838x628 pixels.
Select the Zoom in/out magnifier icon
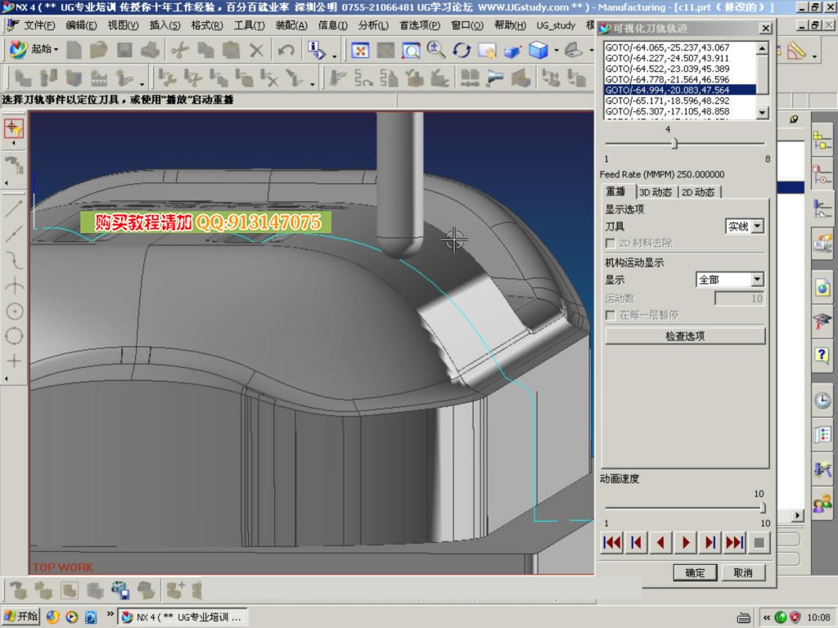click(436, 51)
